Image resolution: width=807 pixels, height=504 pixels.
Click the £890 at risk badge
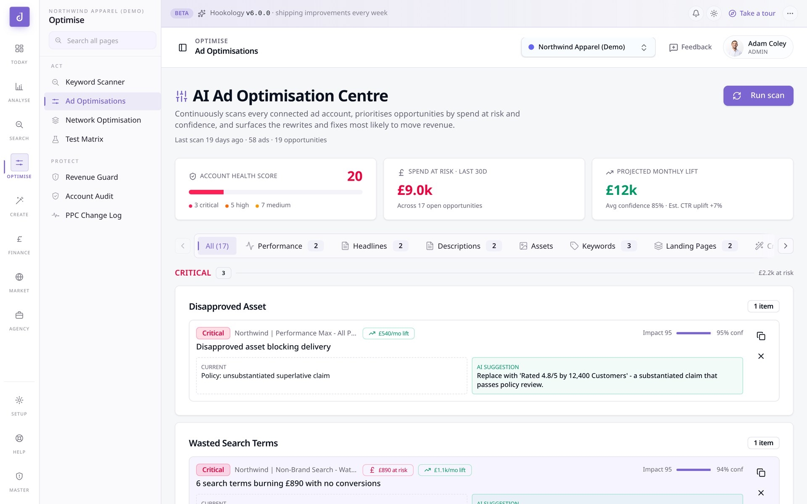pyautogui.click(x=388, y=470)
